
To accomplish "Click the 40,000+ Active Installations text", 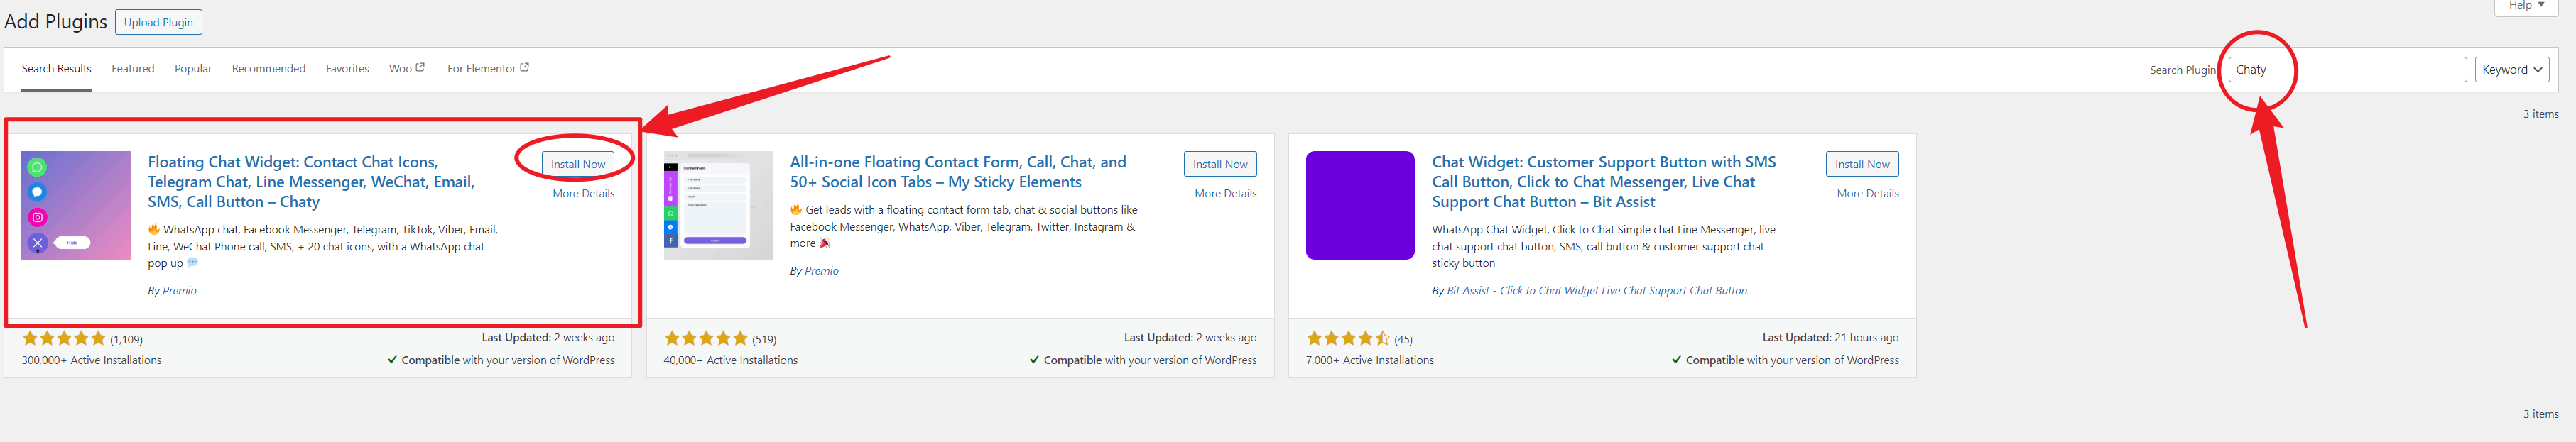I will click(730, 361).
